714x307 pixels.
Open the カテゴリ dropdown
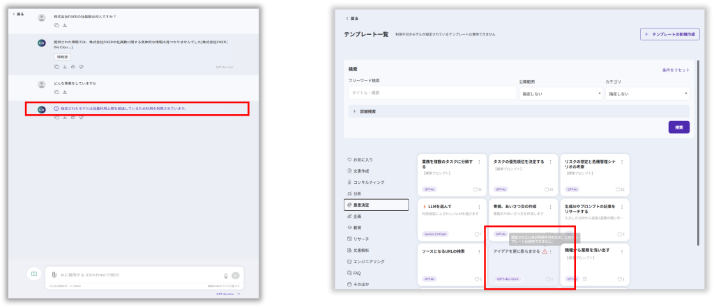click(646, 93)
